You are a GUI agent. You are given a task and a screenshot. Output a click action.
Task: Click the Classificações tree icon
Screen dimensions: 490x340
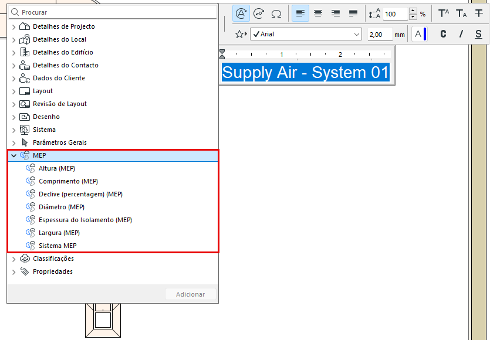point(25,259)
